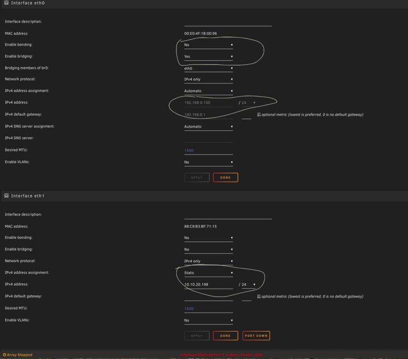This screenshot has width=408, height=359.
Task: Click the IPv4 DNS server assignment label
Action: (30, 126)
